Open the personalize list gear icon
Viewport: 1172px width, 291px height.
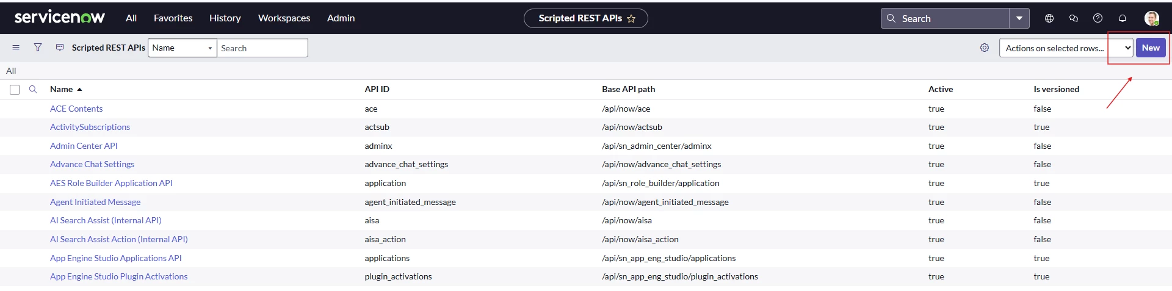tap(985, 48)
